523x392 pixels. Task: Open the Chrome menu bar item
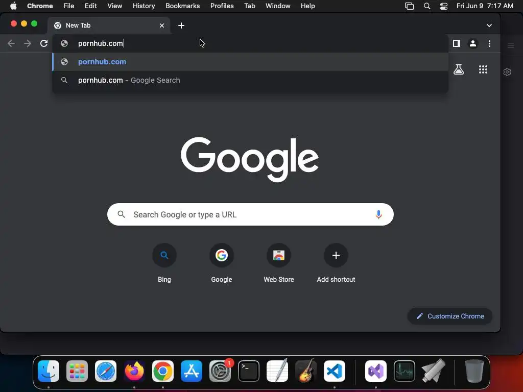click(x=40, y=6)
